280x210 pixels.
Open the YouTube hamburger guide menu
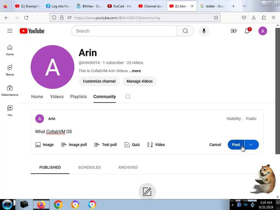point(10,31)
